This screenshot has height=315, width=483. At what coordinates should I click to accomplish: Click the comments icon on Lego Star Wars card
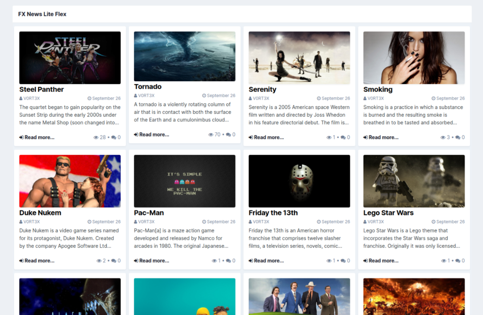(458, 261)
